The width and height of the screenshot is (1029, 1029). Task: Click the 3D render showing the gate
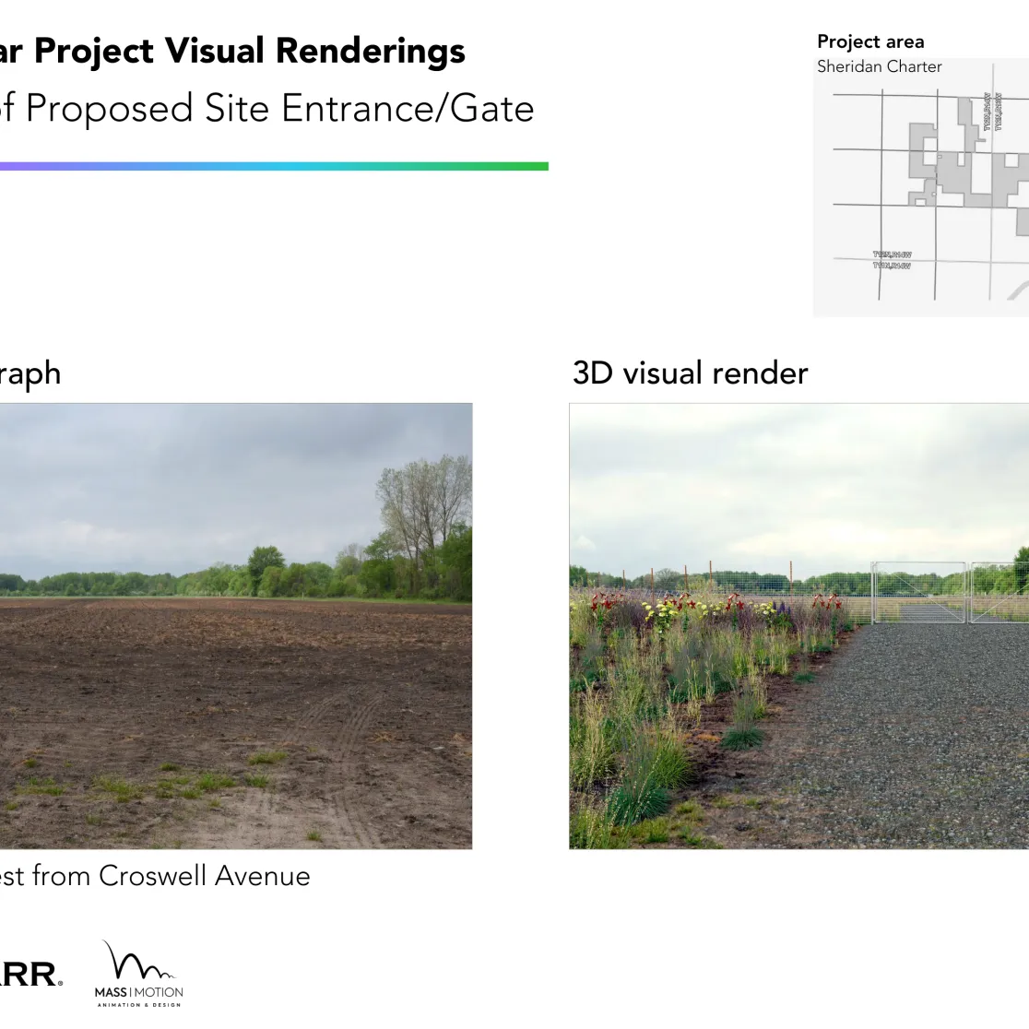point(799,625)
